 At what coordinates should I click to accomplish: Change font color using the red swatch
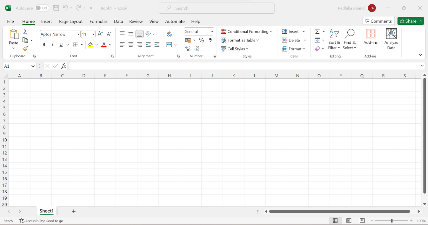[104, 45]
